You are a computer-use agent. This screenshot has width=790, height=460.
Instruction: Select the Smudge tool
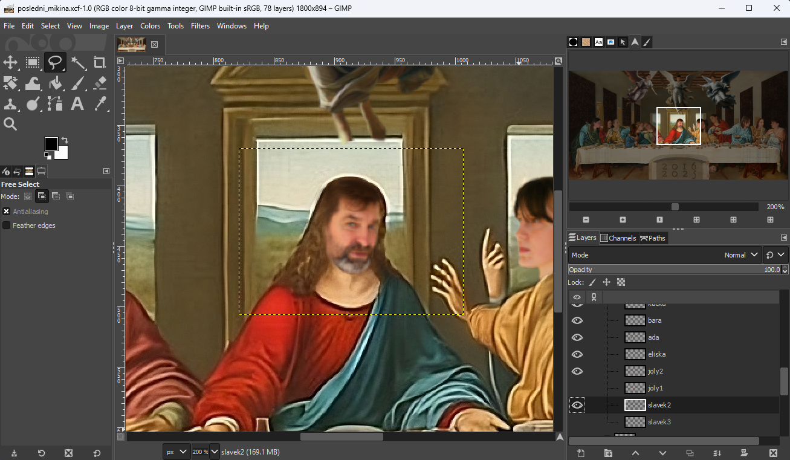click(33, 103)
